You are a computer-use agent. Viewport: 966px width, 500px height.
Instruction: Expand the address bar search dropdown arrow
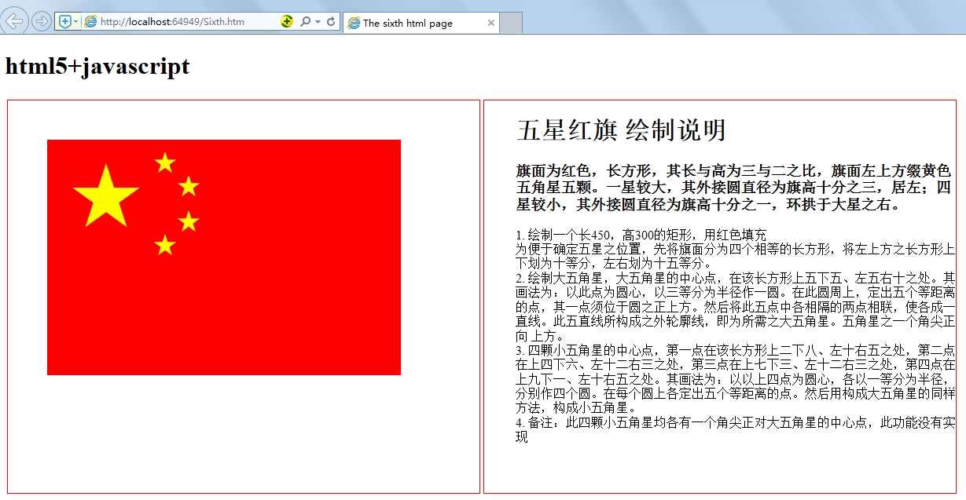(318, 22)
